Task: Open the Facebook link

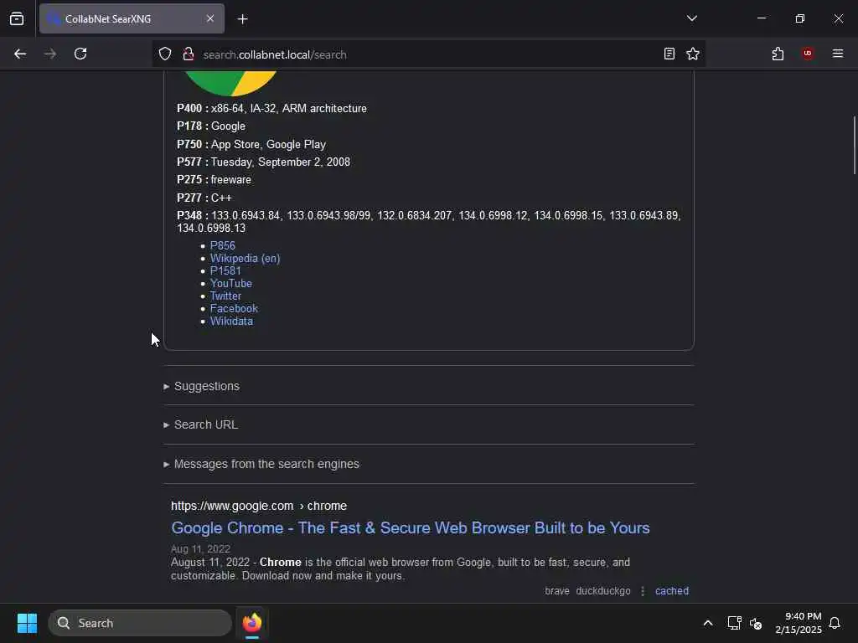Action: tap(234, 308)
